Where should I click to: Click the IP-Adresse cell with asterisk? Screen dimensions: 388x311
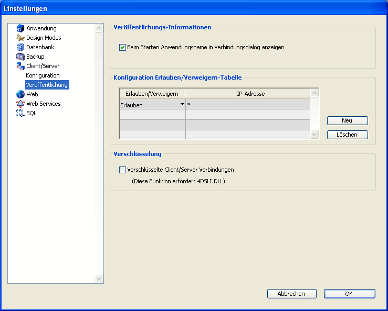coord(247,105)
